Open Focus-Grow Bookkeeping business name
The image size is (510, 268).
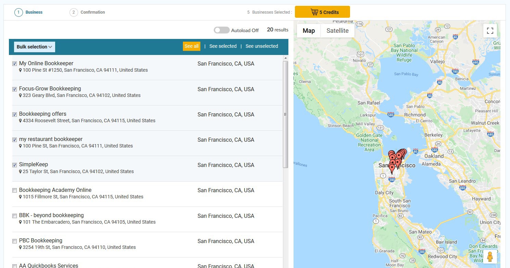(x=50, y=89)
